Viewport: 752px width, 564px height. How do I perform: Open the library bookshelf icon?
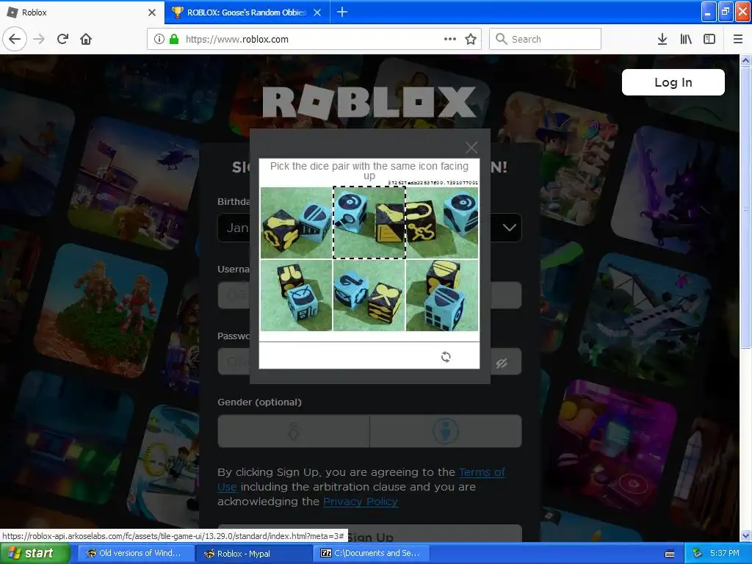coord(686,39)
